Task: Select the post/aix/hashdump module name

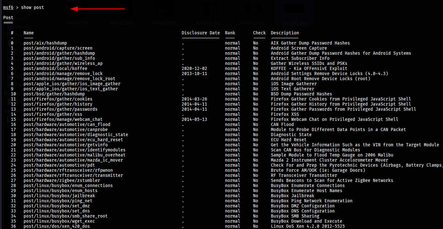Action: click(45, 43)
